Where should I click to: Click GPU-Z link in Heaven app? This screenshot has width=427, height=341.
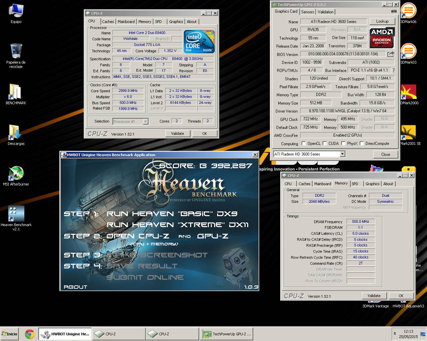[213, 236]
